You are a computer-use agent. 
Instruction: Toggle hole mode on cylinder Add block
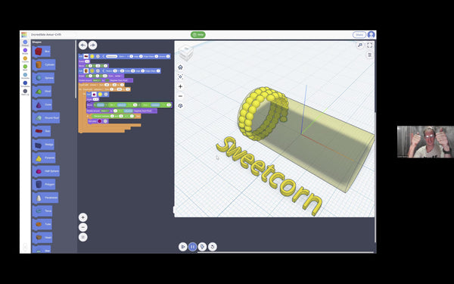coord(98,70)
